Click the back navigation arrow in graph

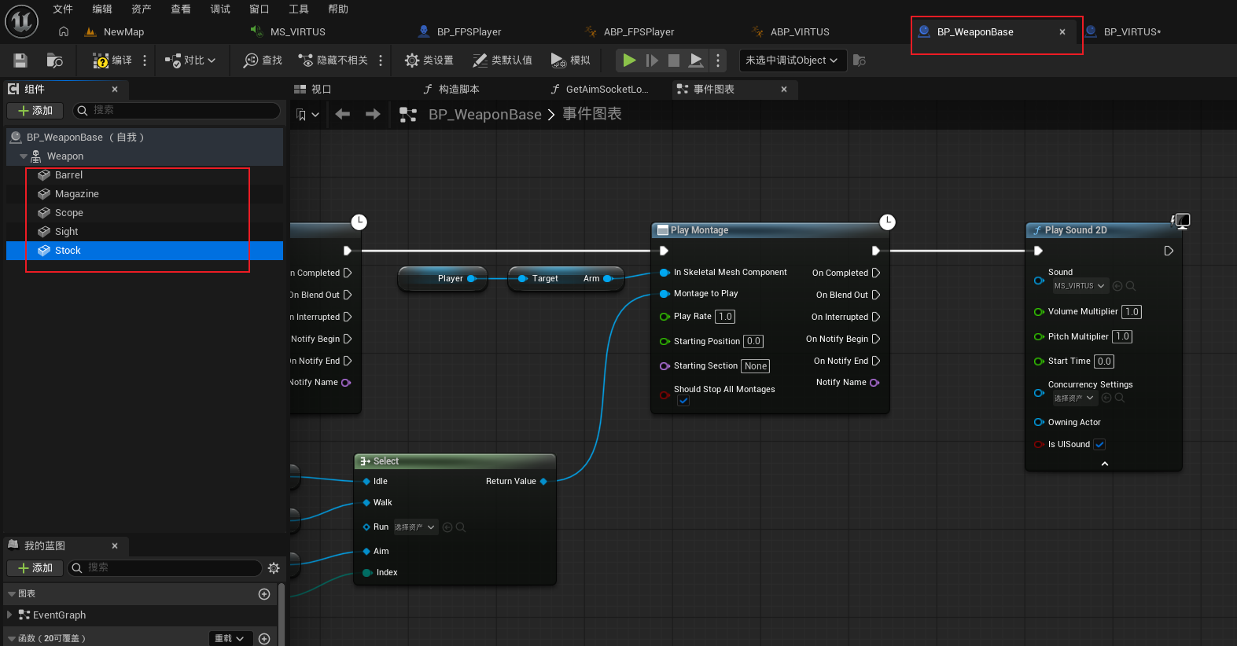[x=343, y=115]
